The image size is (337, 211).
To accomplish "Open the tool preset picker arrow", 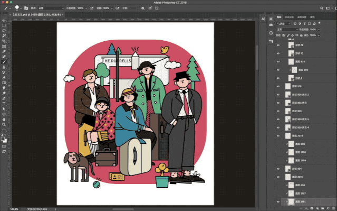I will pos(10,8).
